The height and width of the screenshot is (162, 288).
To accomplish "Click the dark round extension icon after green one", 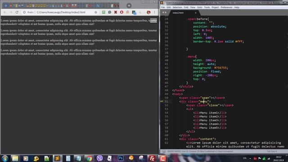I will tap(110, 12).
